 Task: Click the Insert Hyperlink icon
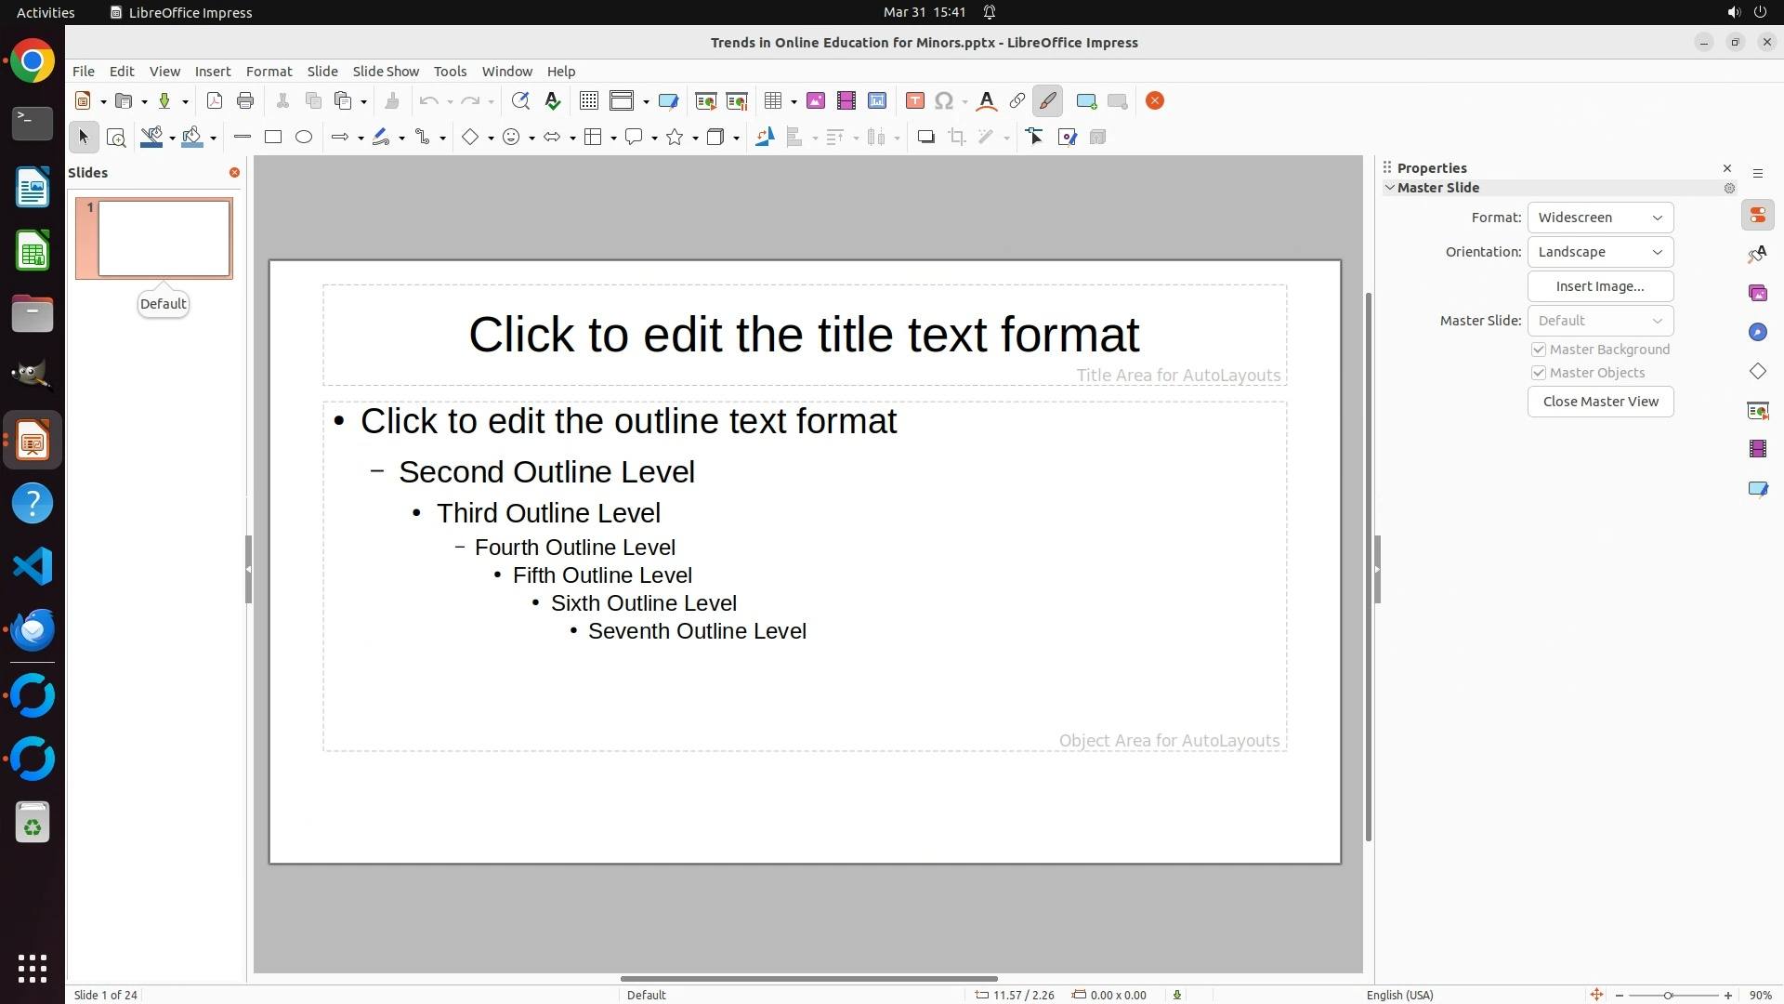point(1017,101)
